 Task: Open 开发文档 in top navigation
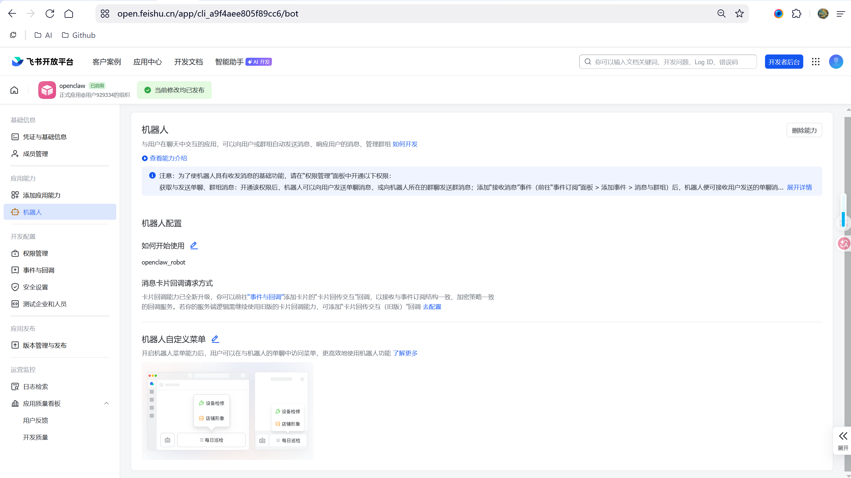click(188, 62)
